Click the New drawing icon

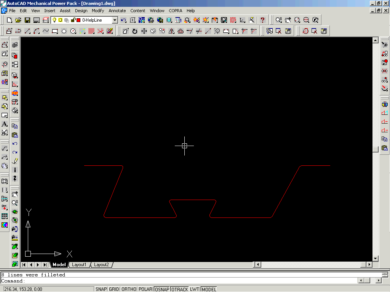tap(9, 20)
